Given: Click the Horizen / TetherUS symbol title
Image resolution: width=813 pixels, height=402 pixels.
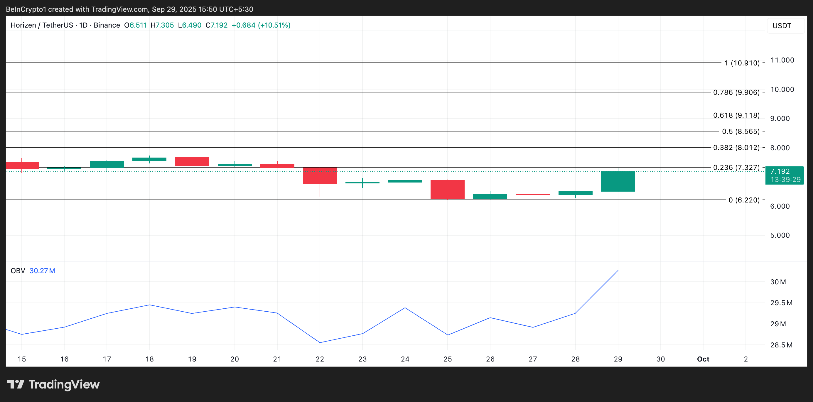Looking at the screenshot, I should coord(42,25).
